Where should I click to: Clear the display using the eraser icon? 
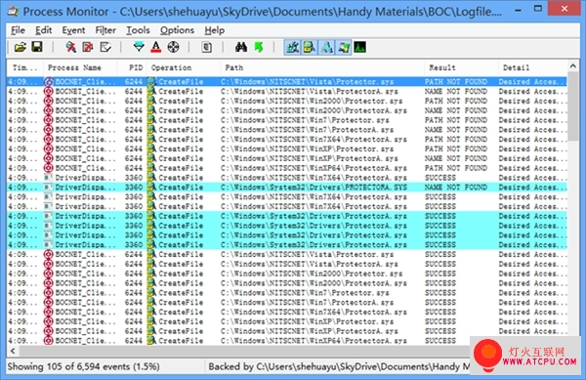coord(105,48)
